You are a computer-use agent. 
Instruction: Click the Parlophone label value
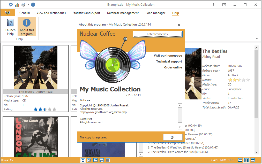[235, 89]
